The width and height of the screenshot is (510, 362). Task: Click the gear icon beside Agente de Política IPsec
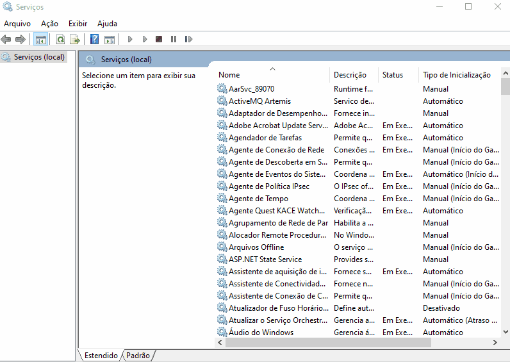(222, 186)
